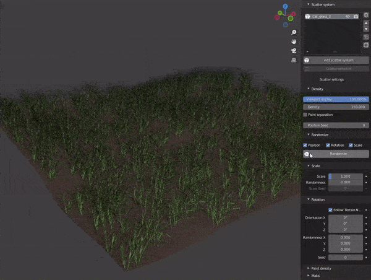Click the Rotation Seed 0 field

[x=346, y=258]
